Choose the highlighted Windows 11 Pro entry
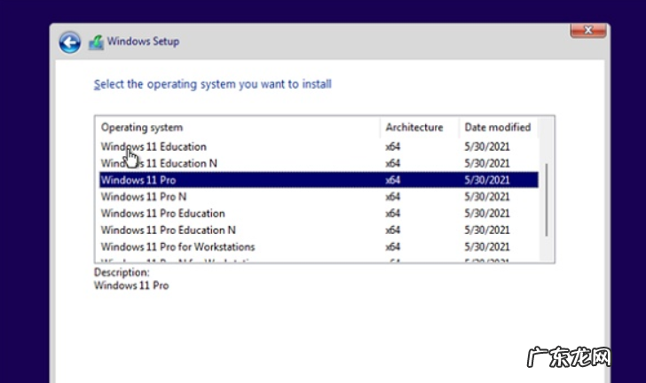Viewport: 646px width, 383px height. (x=319, y=180)
